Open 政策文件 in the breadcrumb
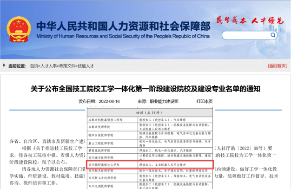Image resolution: width=291 pixels, height=189 pixels. tap(67, 66)
